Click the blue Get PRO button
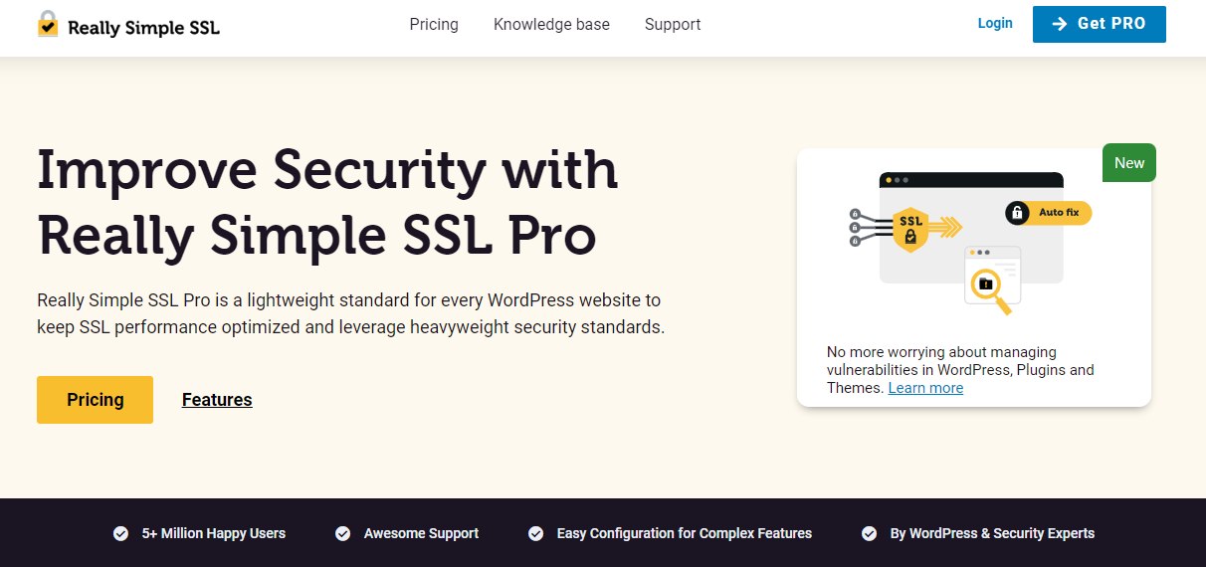The height and width of the screenshot is (567, 1206). (1099, 24)
